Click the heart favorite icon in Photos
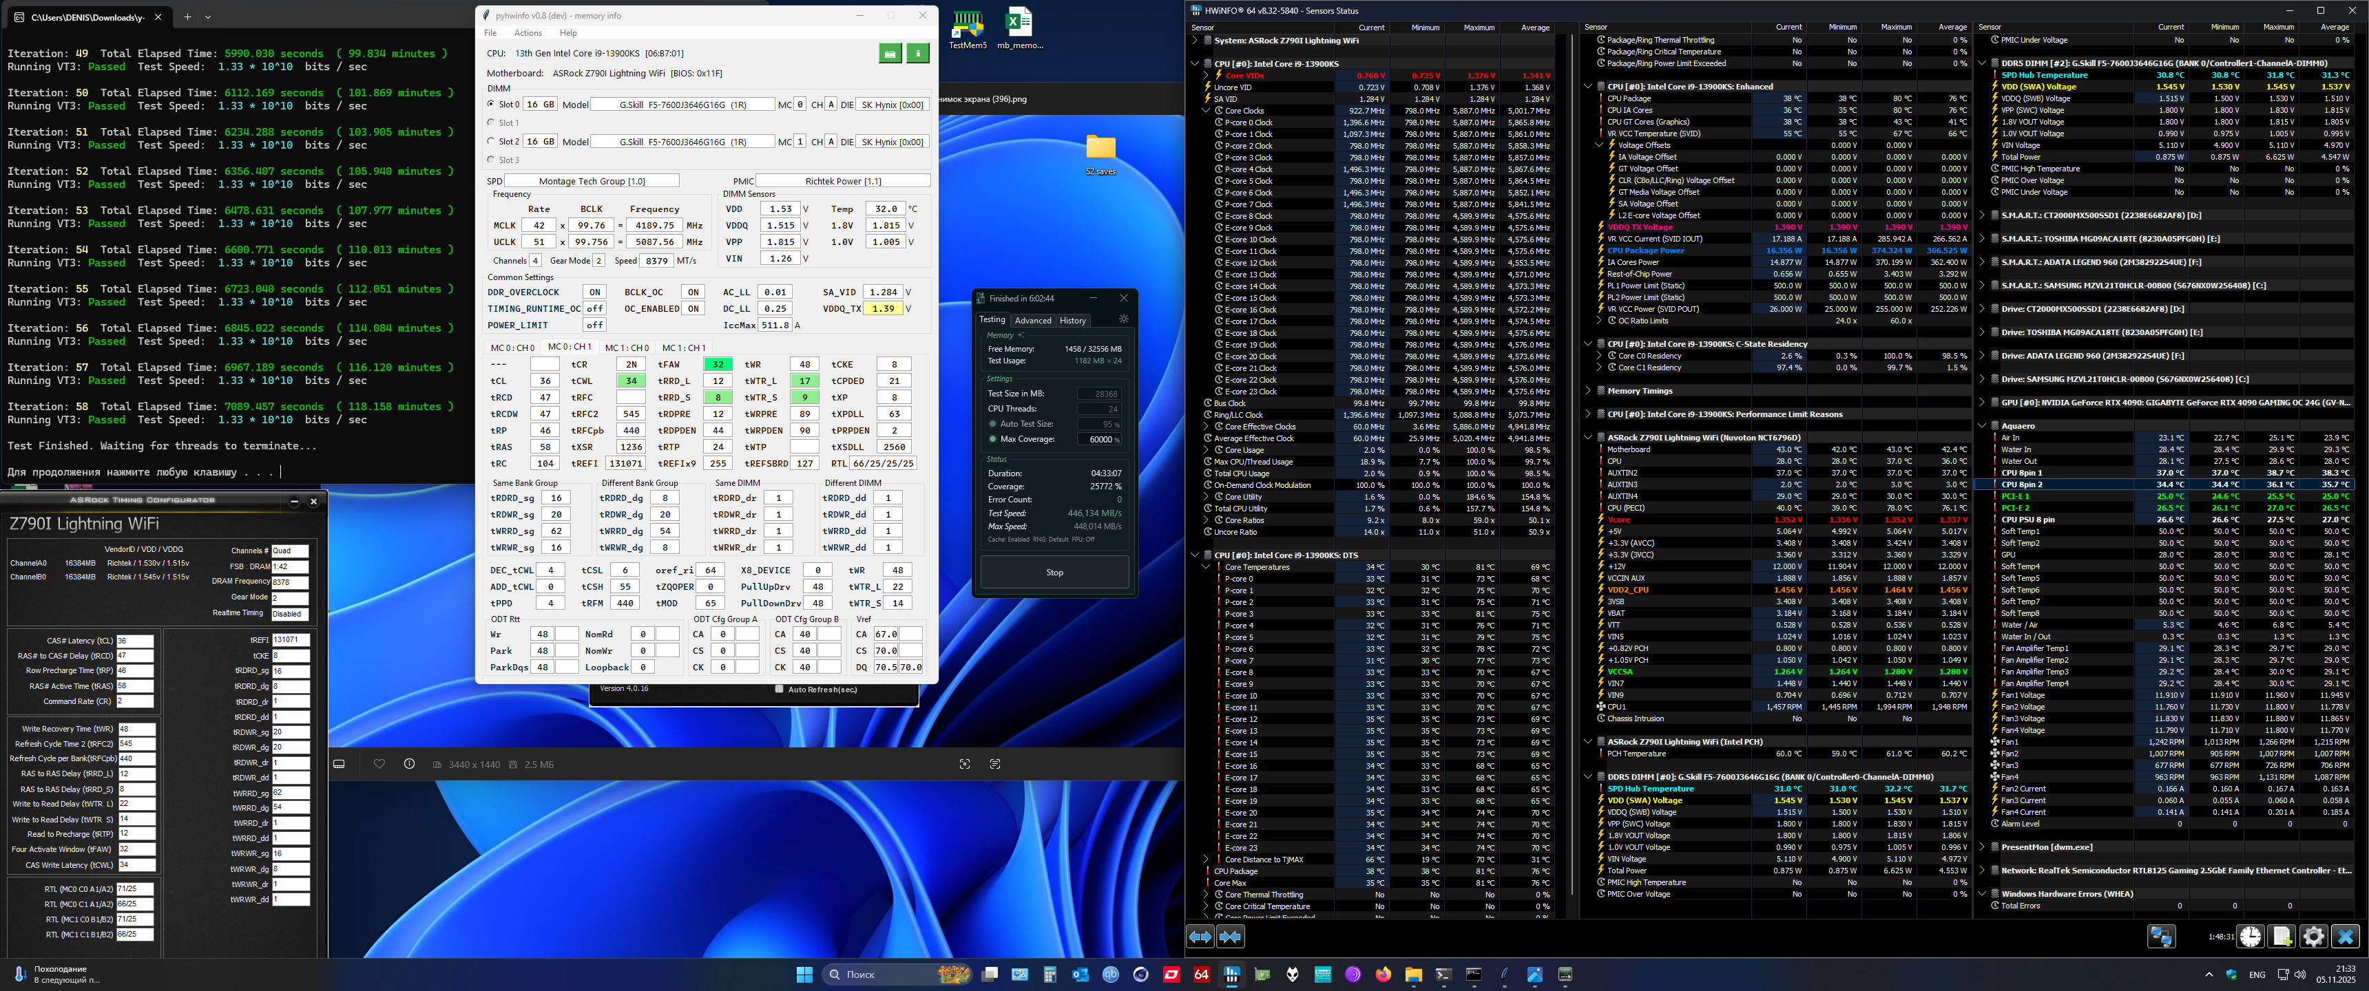 tap(379, 764)
